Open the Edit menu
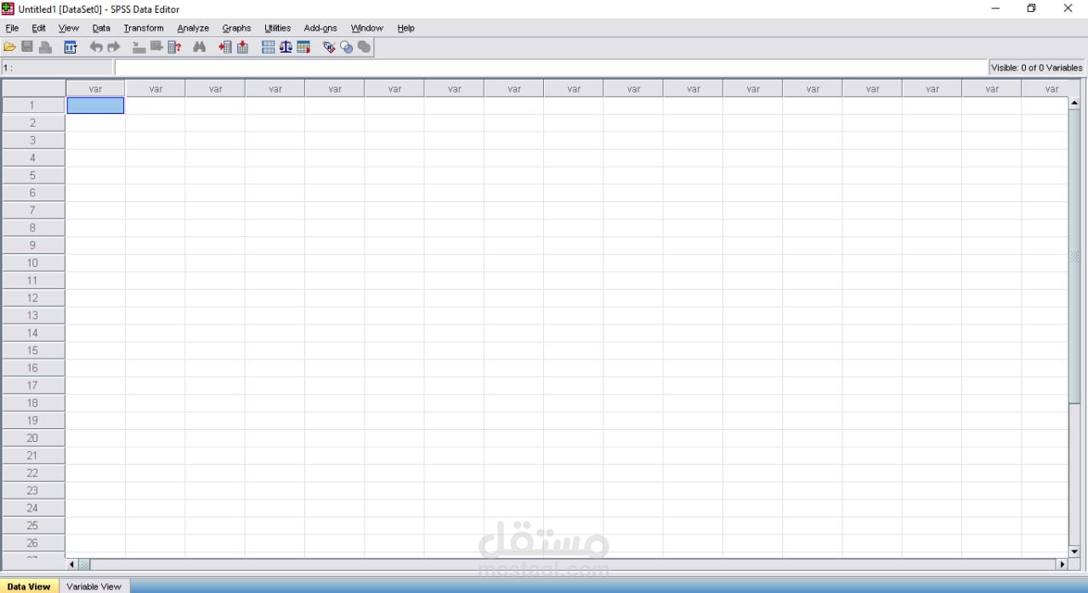Screen dimensions: 1088x593 39,28
